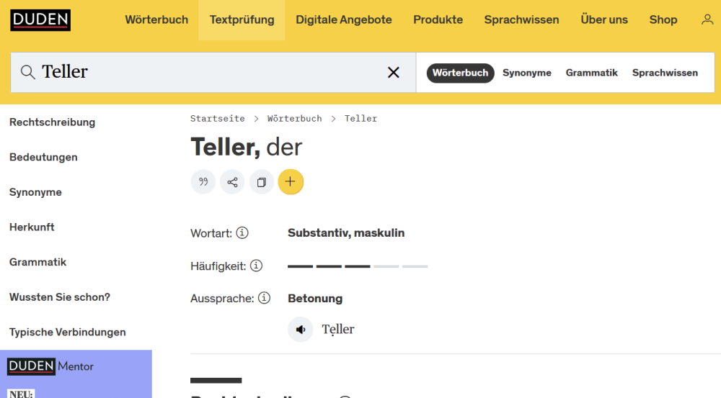
Task: Go to Startseite via breadcrumb
Action: click(217, 118)
